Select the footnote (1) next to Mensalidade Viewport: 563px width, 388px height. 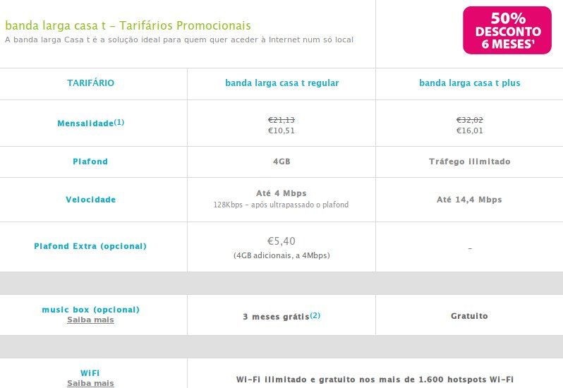(119, 122)
